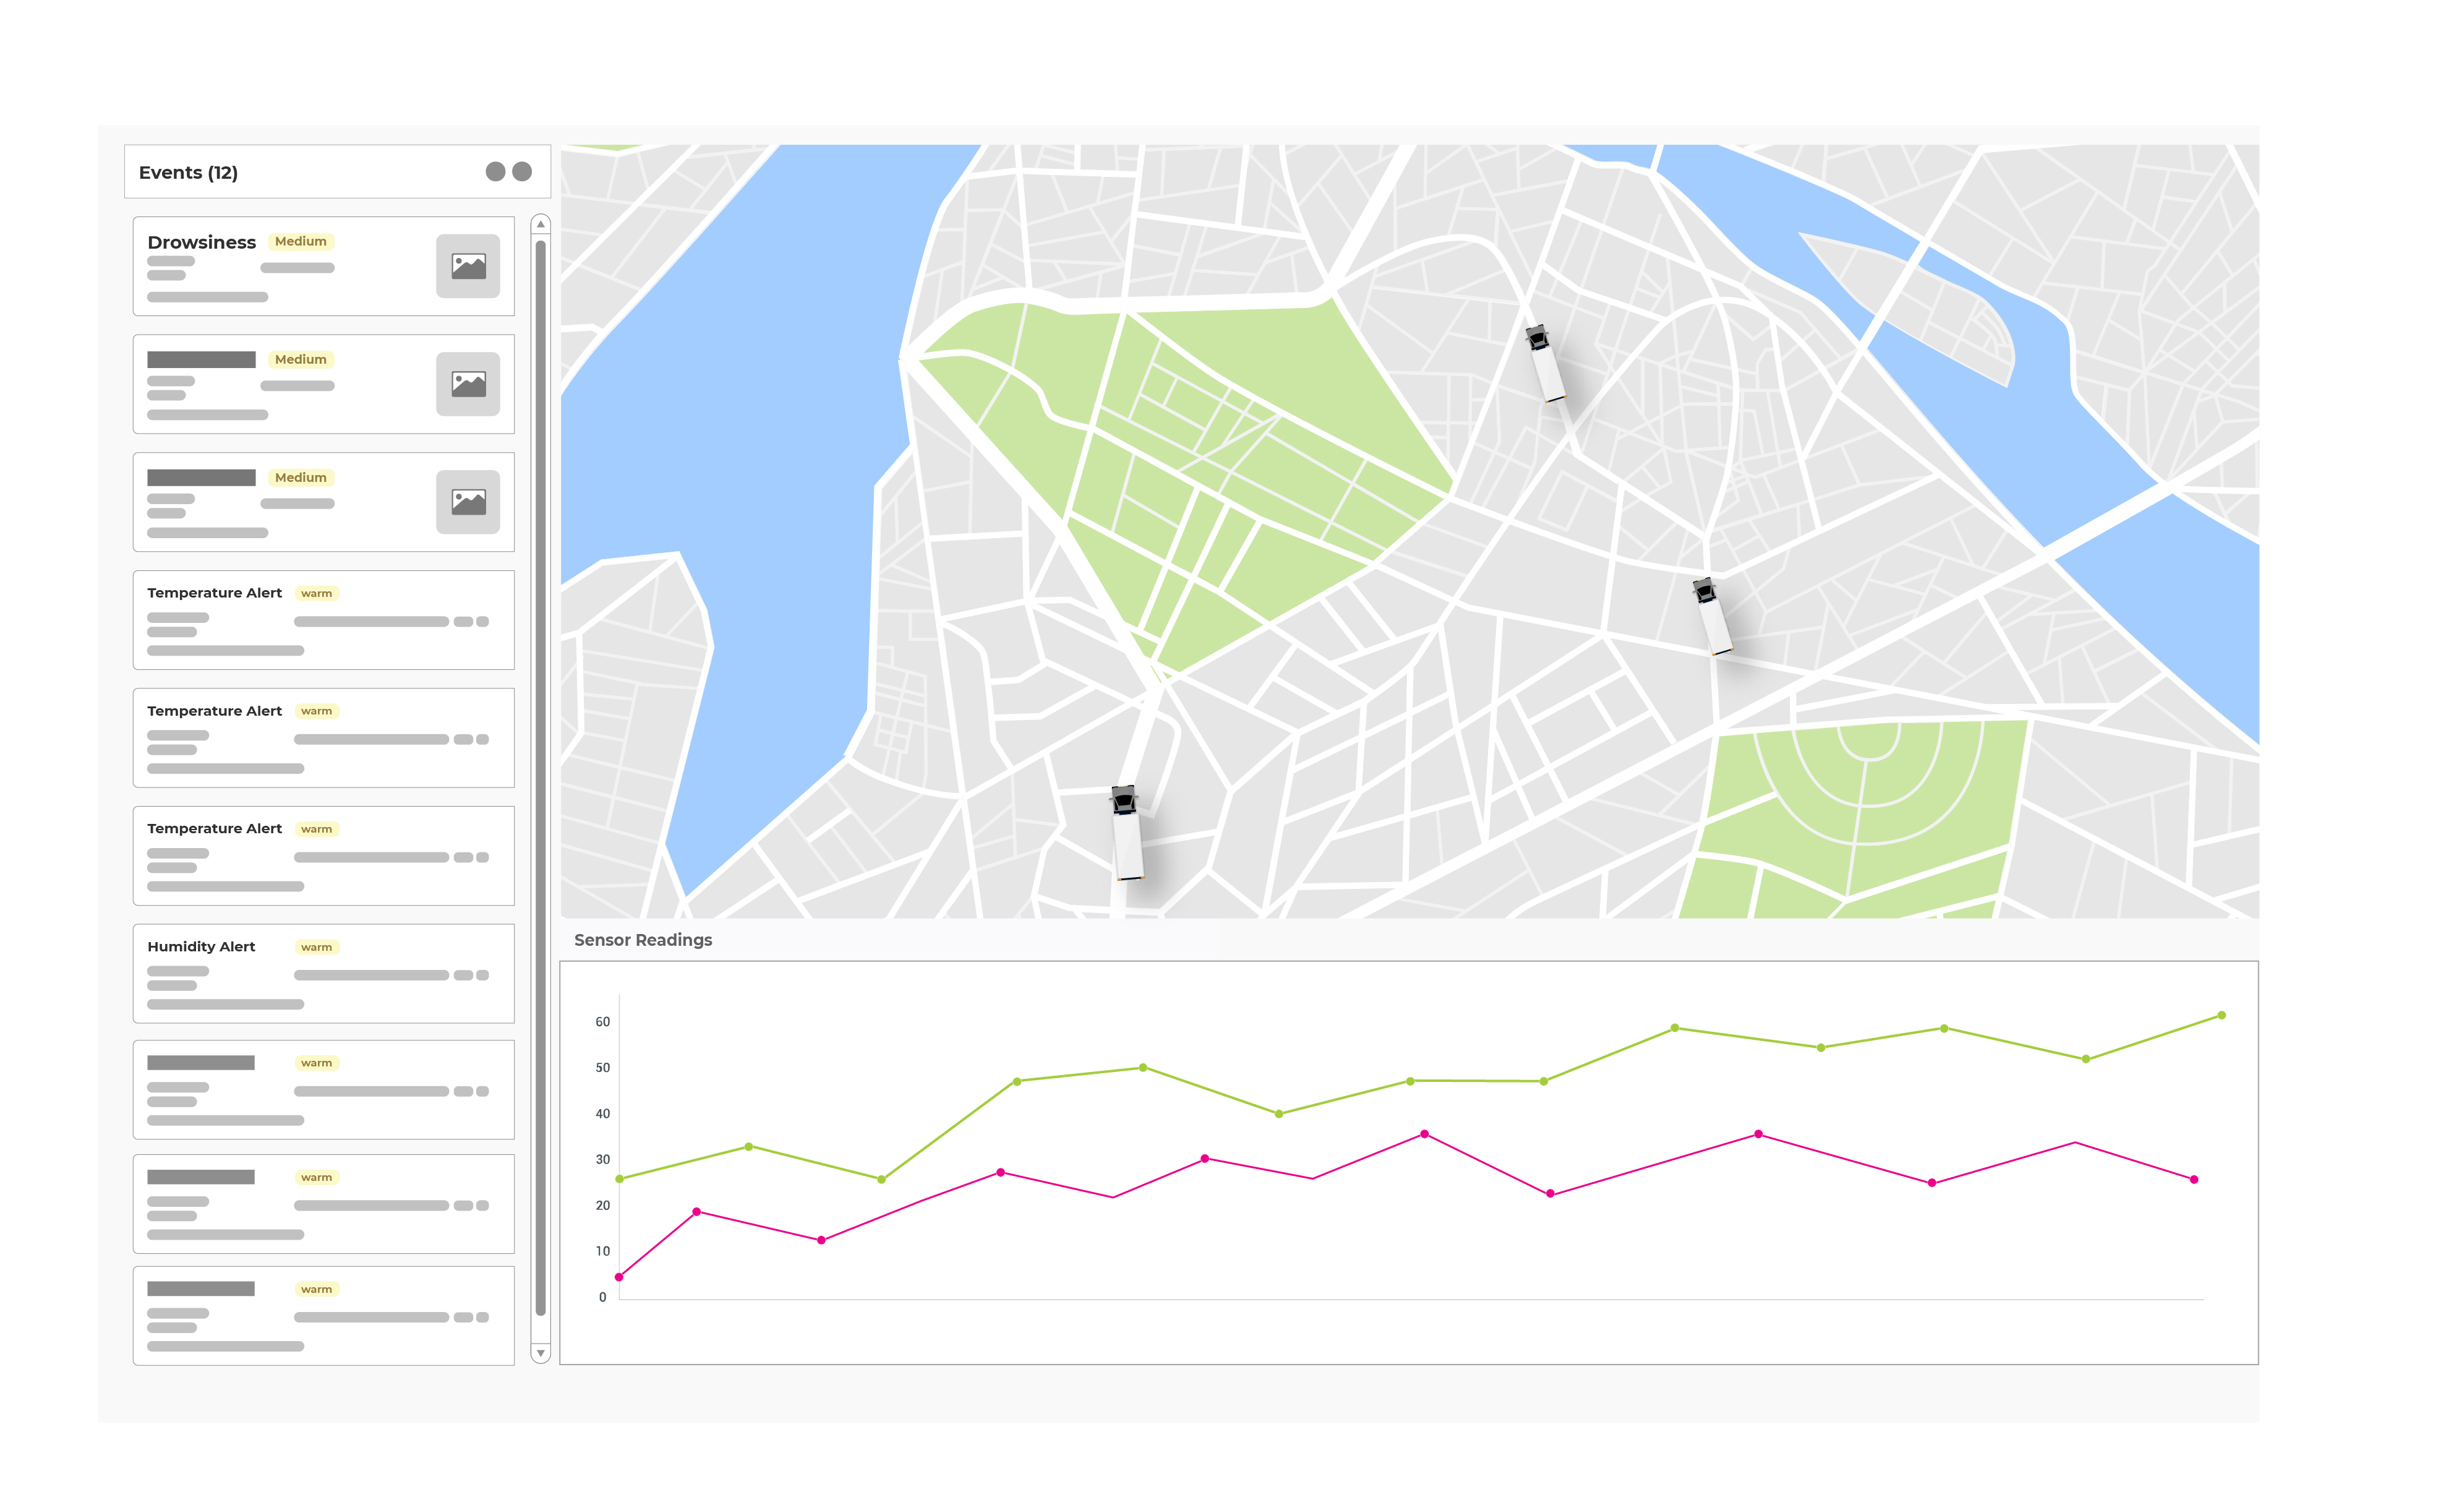Screen dimensions: 2464x1505
Task: Click Medium badge on Drowsiness event
Action: 300,242
